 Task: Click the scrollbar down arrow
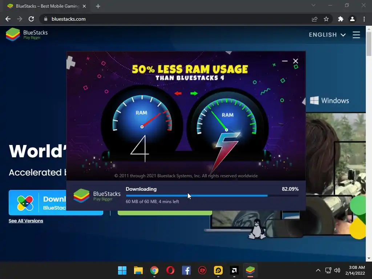tap(369, 258)
